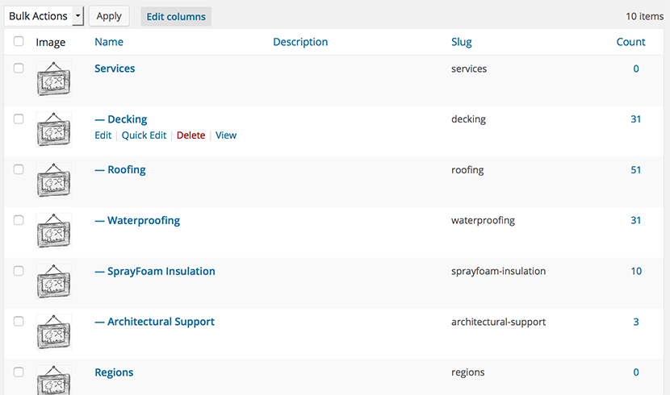Open the Services category name link
The height and width of the screenshot is (395, 670).
coord(115,69)
